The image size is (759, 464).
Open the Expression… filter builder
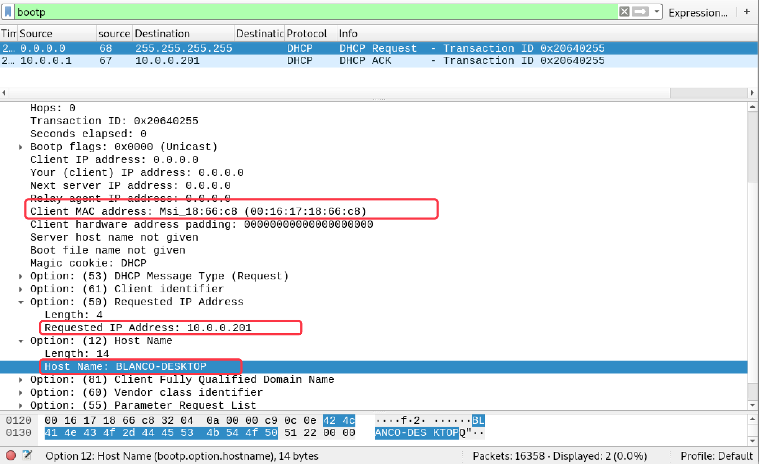pos(697,13)
